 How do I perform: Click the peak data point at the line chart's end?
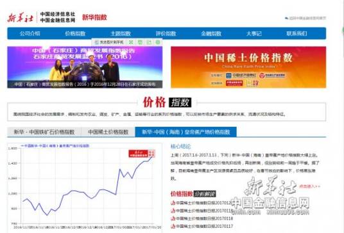tap(151, 156)
